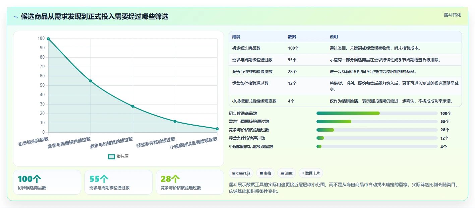Image resolution: width=475 pixels, height=208 pixels.
Task: Click the 28个 label beside the progress bar
Action: [445, 130]
